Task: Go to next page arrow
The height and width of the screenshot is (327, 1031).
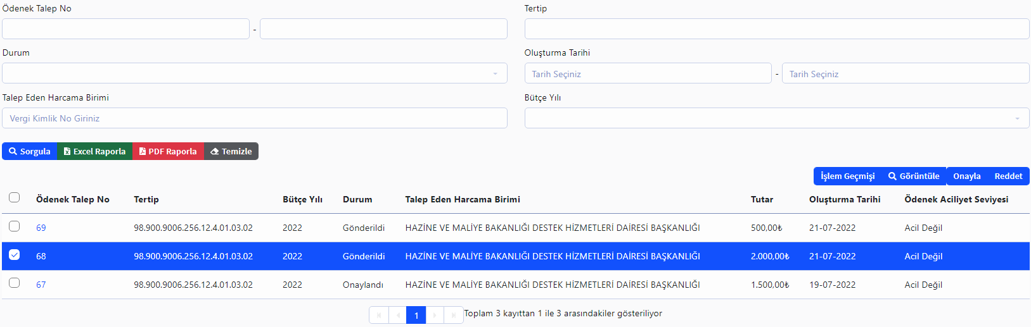Action: [x=435, y=315]
